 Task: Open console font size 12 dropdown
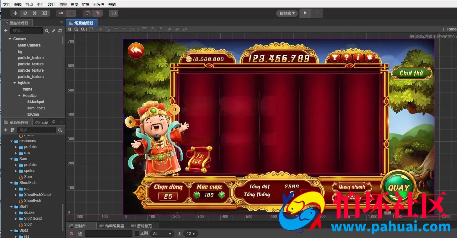click(x=191, y=234)
